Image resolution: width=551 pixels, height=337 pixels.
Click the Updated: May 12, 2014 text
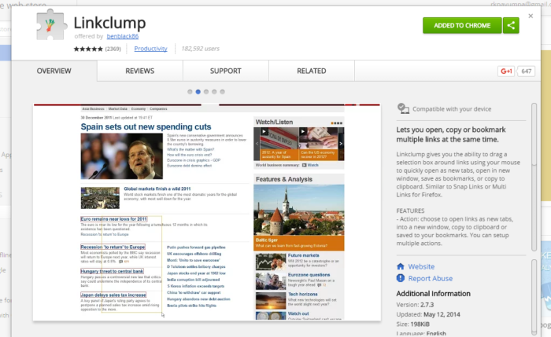point(428,314)
